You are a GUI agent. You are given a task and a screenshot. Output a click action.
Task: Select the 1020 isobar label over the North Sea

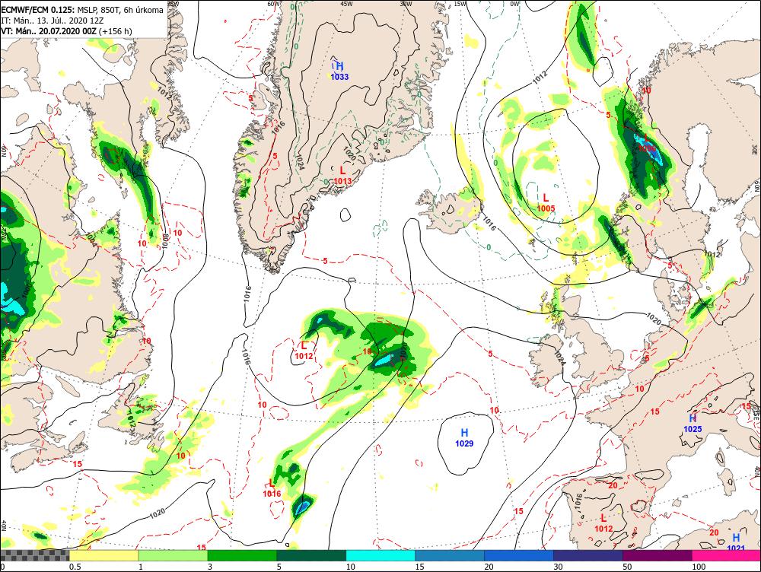[654, 319]
